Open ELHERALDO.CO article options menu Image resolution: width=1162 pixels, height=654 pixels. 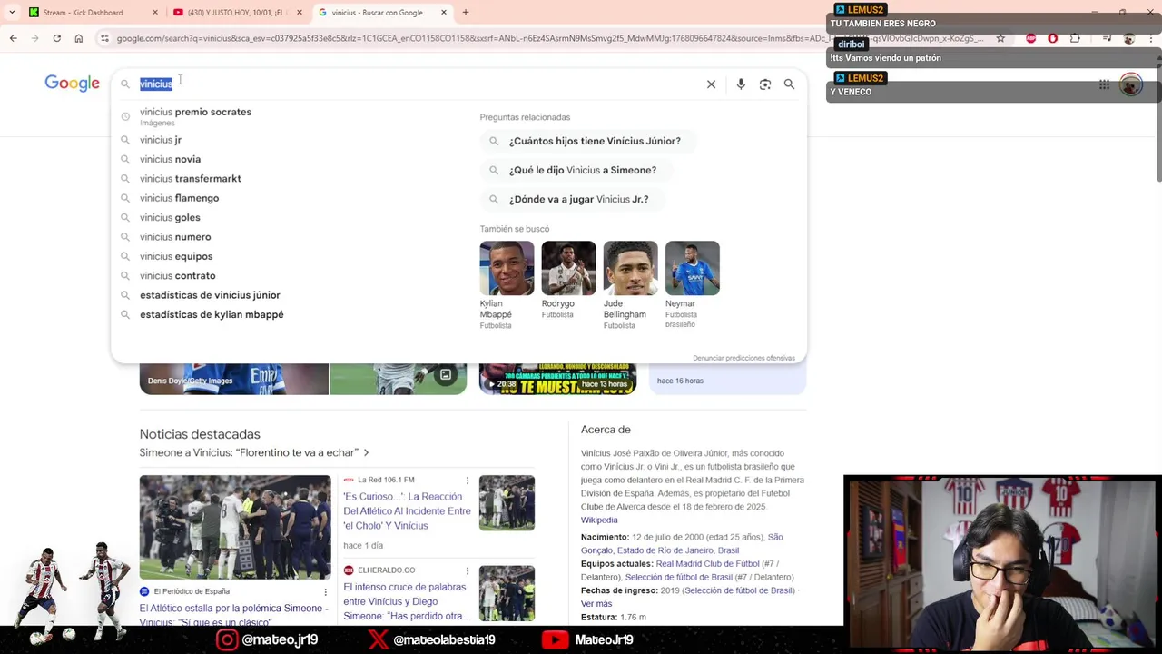[468, 570]
